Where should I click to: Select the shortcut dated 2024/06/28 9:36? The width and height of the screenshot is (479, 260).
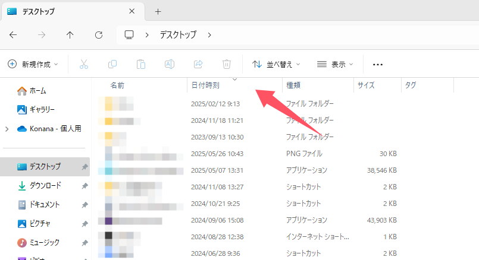click(x=248, y=253)
